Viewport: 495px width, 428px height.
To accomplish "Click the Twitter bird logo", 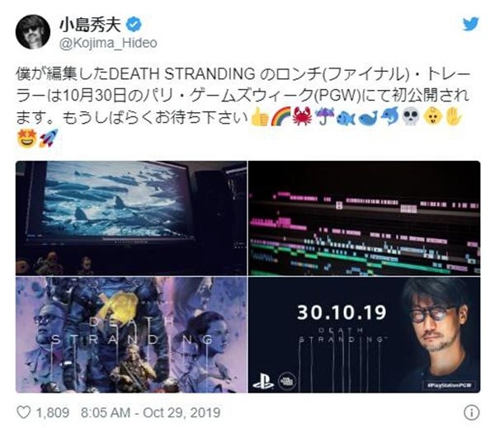I will tap(471, 24).
